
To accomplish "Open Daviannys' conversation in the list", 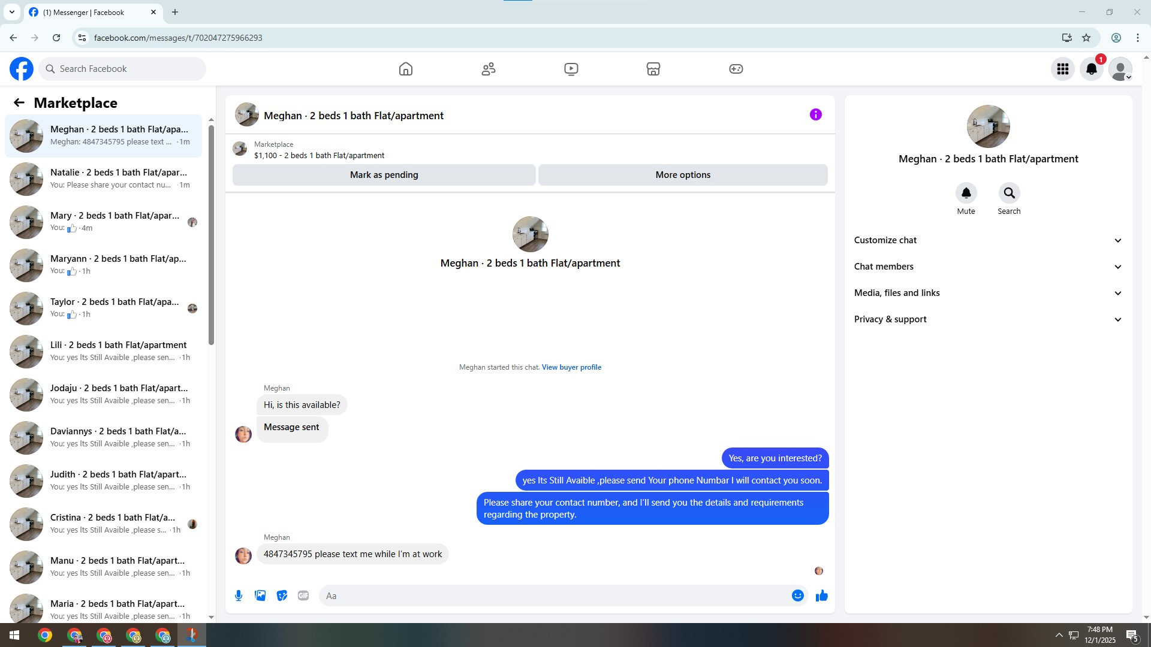I will pyautogui.click(x=103, y=438).
